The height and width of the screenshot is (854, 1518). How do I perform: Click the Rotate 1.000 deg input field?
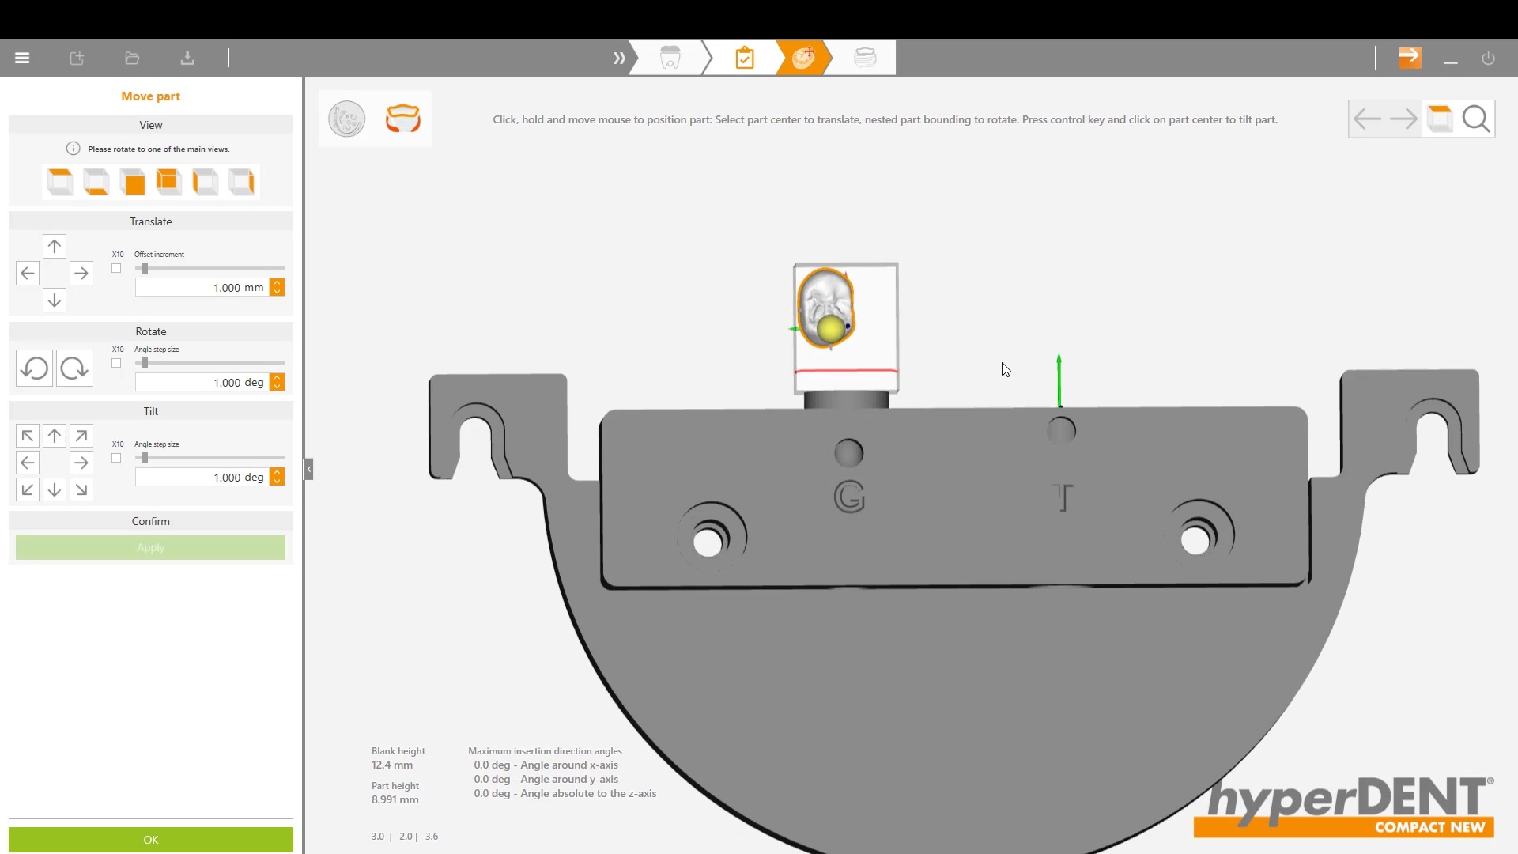point(202,383)
